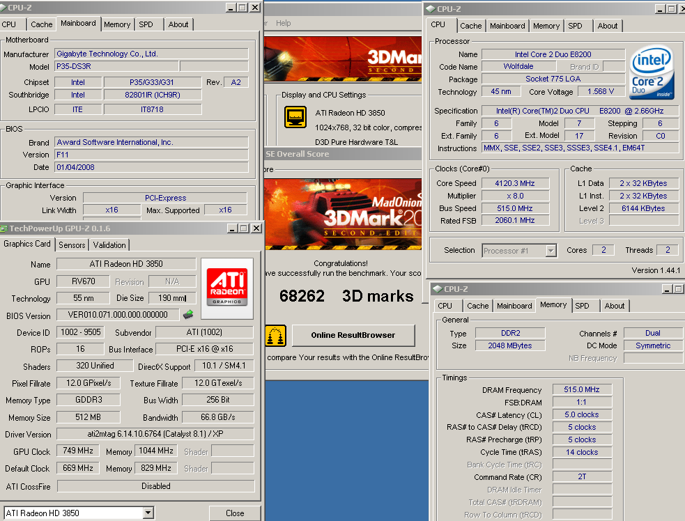Click the Intel Core 2 Duo E8200 name field
This screenshot has height=521, width=685.
(x=553, y=54)
